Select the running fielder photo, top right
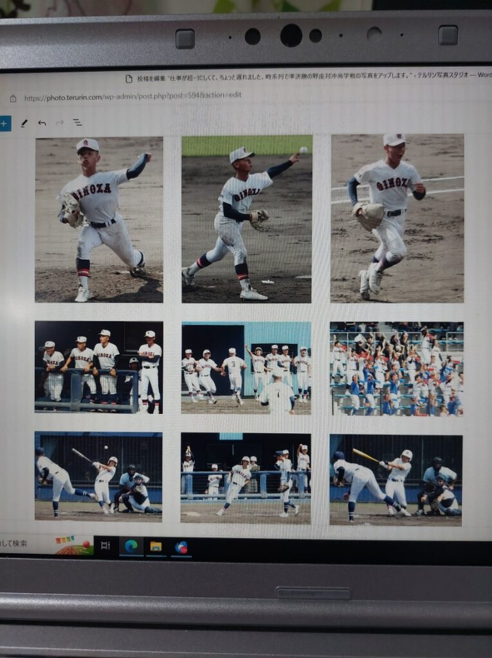 coord(397,218)
